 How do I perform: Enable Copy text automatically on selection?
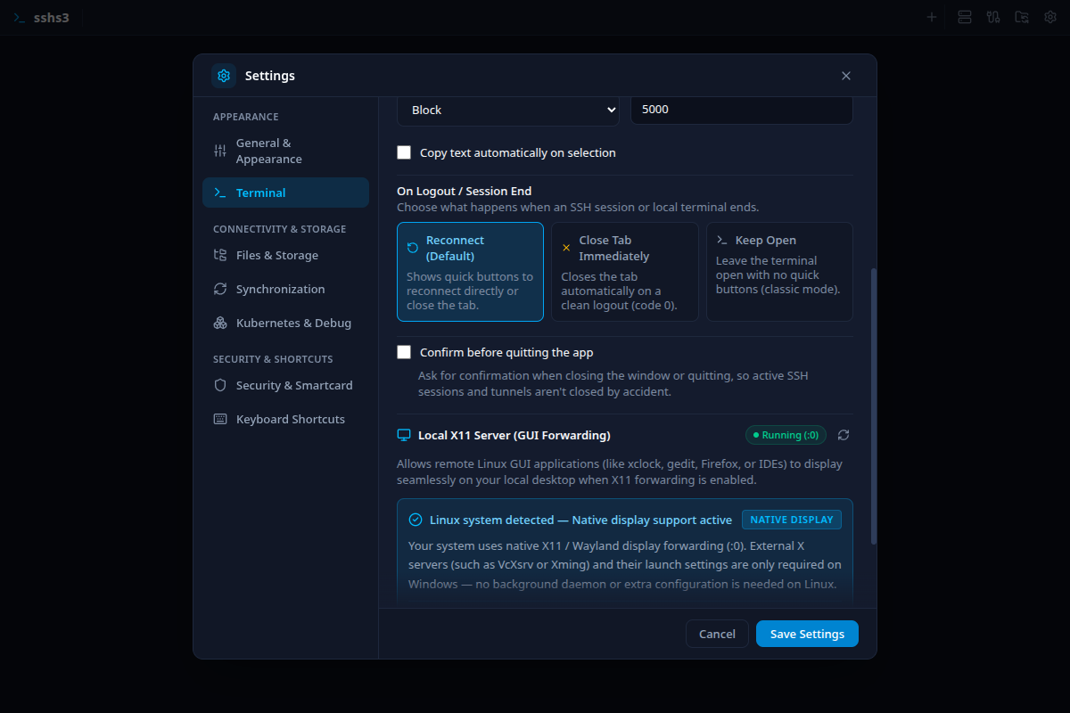(404, 152)
